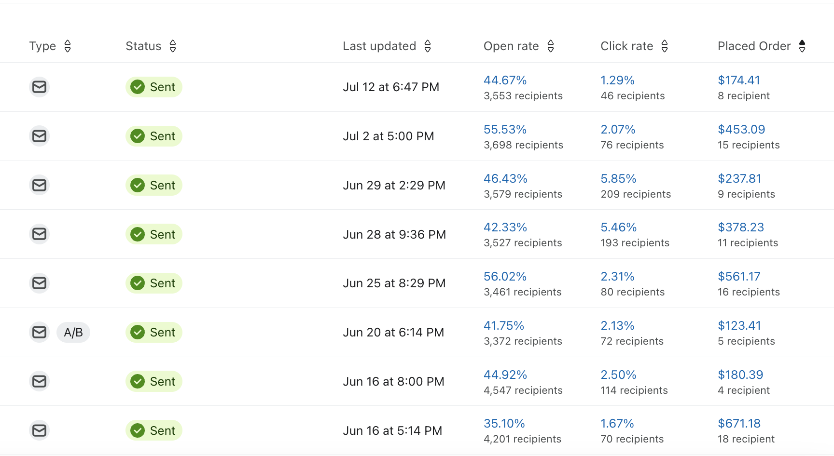The image size is (834, 456).
Task: Open the 44.67% open rate link
Action: coord(505,80)
